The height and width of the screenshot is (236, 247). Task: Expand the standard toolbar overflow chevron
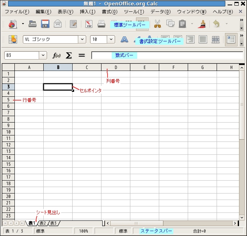coord(241,20)
